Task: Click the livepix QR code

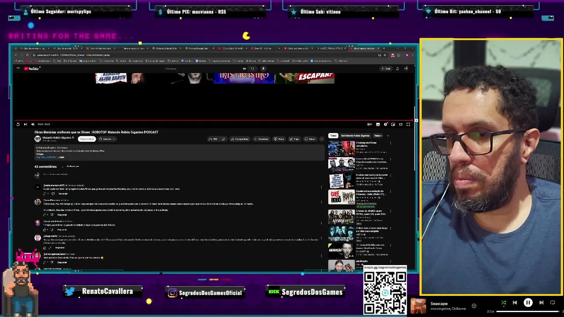Action: coord(385,292)
